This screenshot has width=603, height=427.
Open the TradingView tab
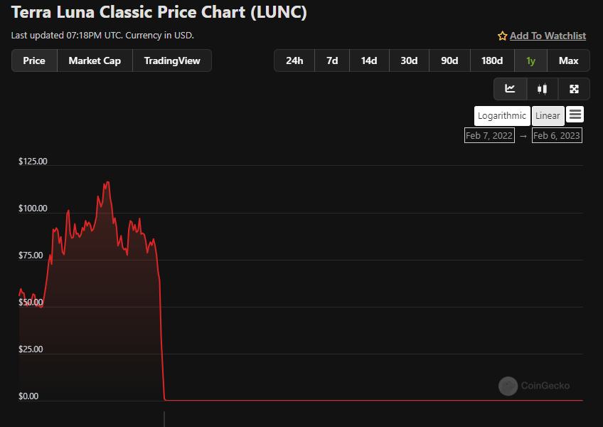pos(172,60)
